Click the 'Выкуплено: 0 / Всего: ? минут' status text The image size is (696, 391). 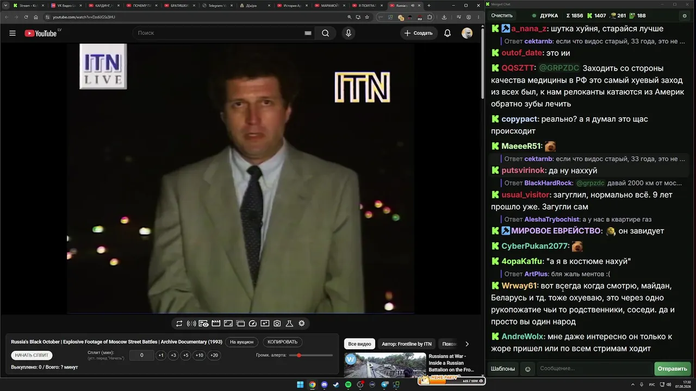click(45, 367)
